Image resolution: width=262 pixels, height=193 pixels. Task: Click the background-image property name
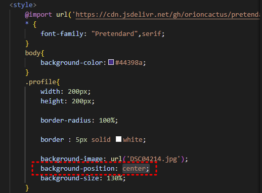(x=72, y=159)
